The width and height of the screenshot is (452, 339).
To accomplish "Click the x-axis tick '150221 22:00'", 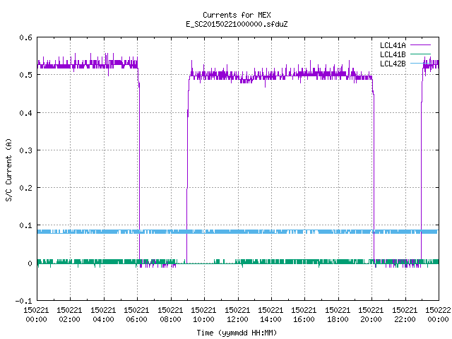I will point(405,315).
